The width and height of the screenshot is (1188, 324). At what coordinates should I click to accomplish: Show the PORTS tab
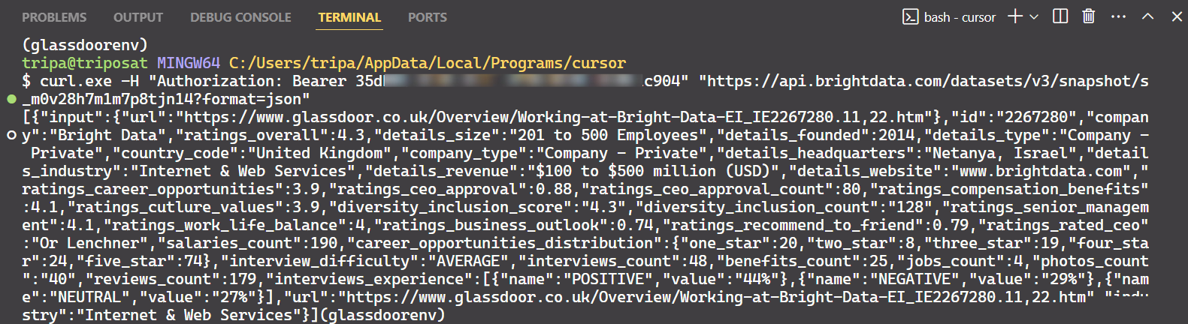pos(428,17)
